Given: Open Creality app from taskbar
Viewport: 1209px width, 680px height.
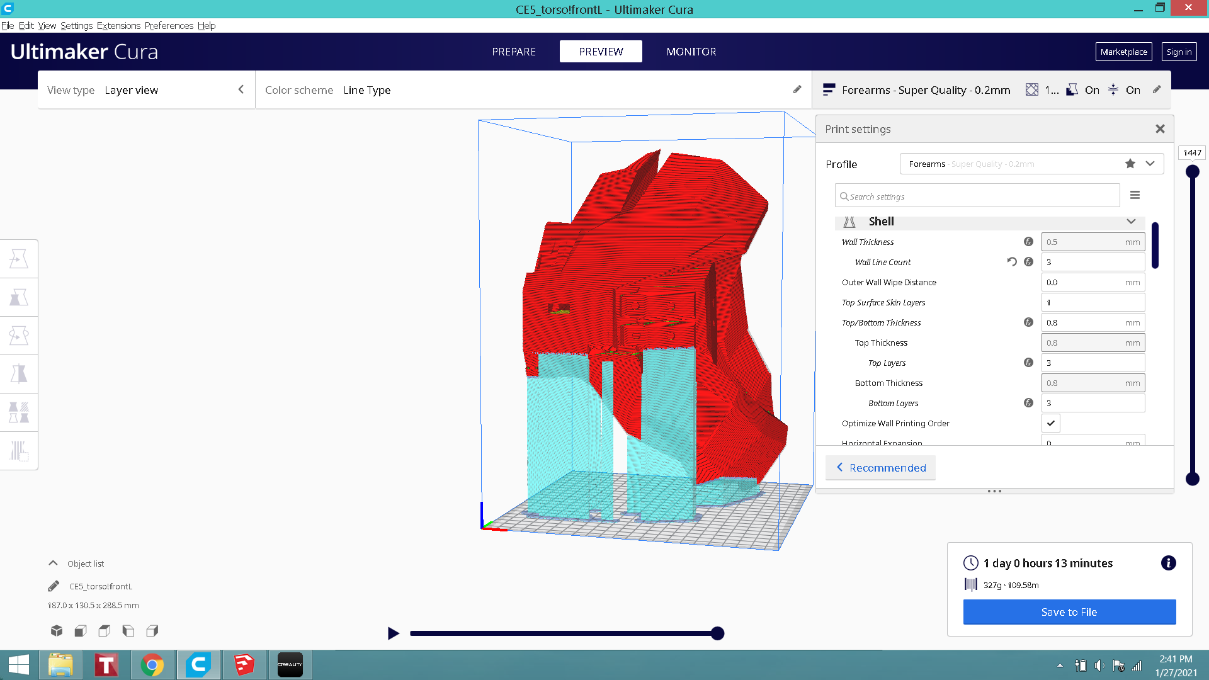Looking at the screenshot, I should [290, 665].
